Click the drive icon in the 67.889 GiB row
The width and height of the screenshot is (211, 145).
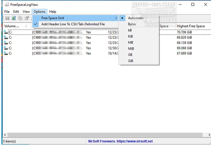tap(6, 53)
